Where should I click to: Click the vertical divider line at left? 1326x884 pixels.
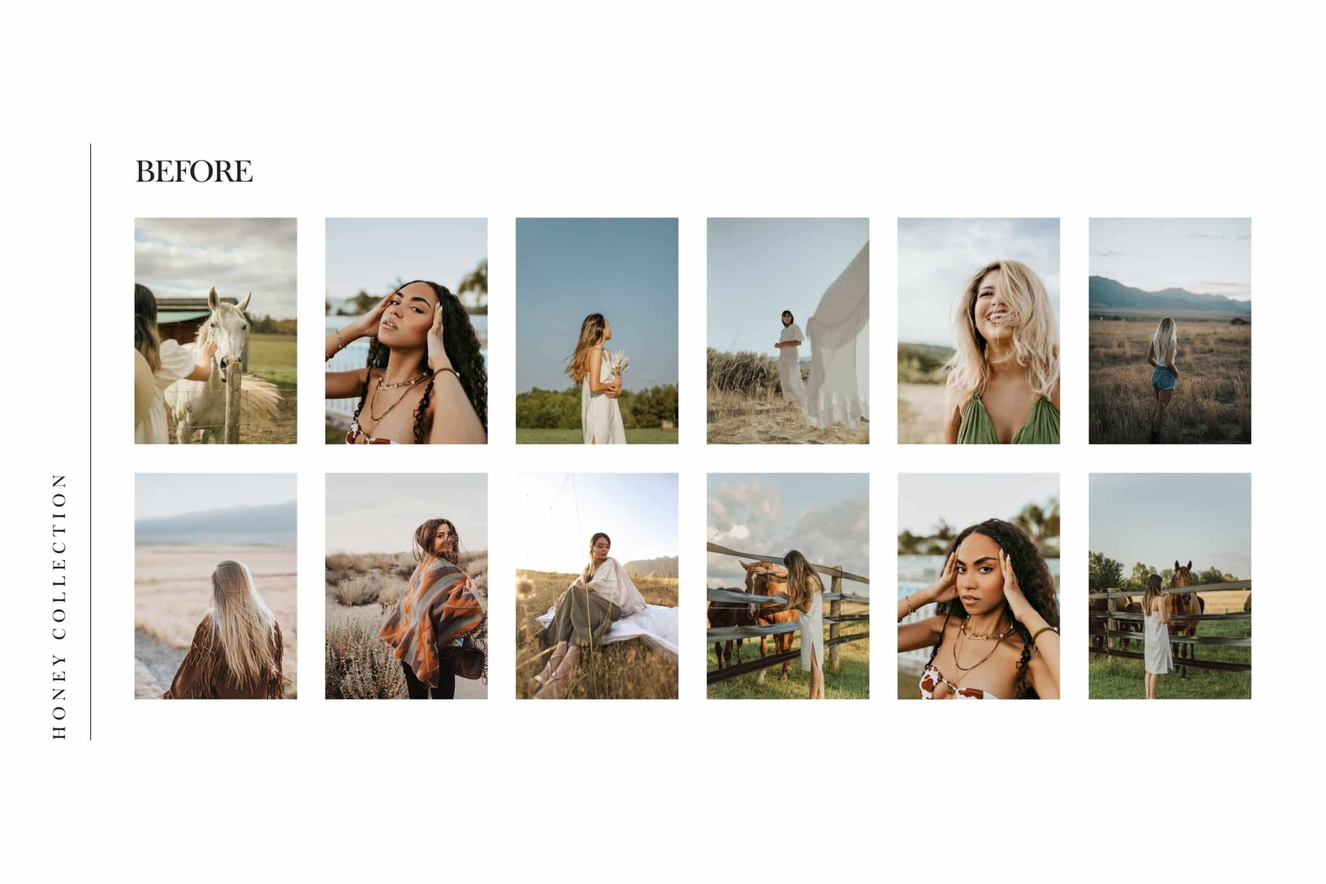click(90, 441)
